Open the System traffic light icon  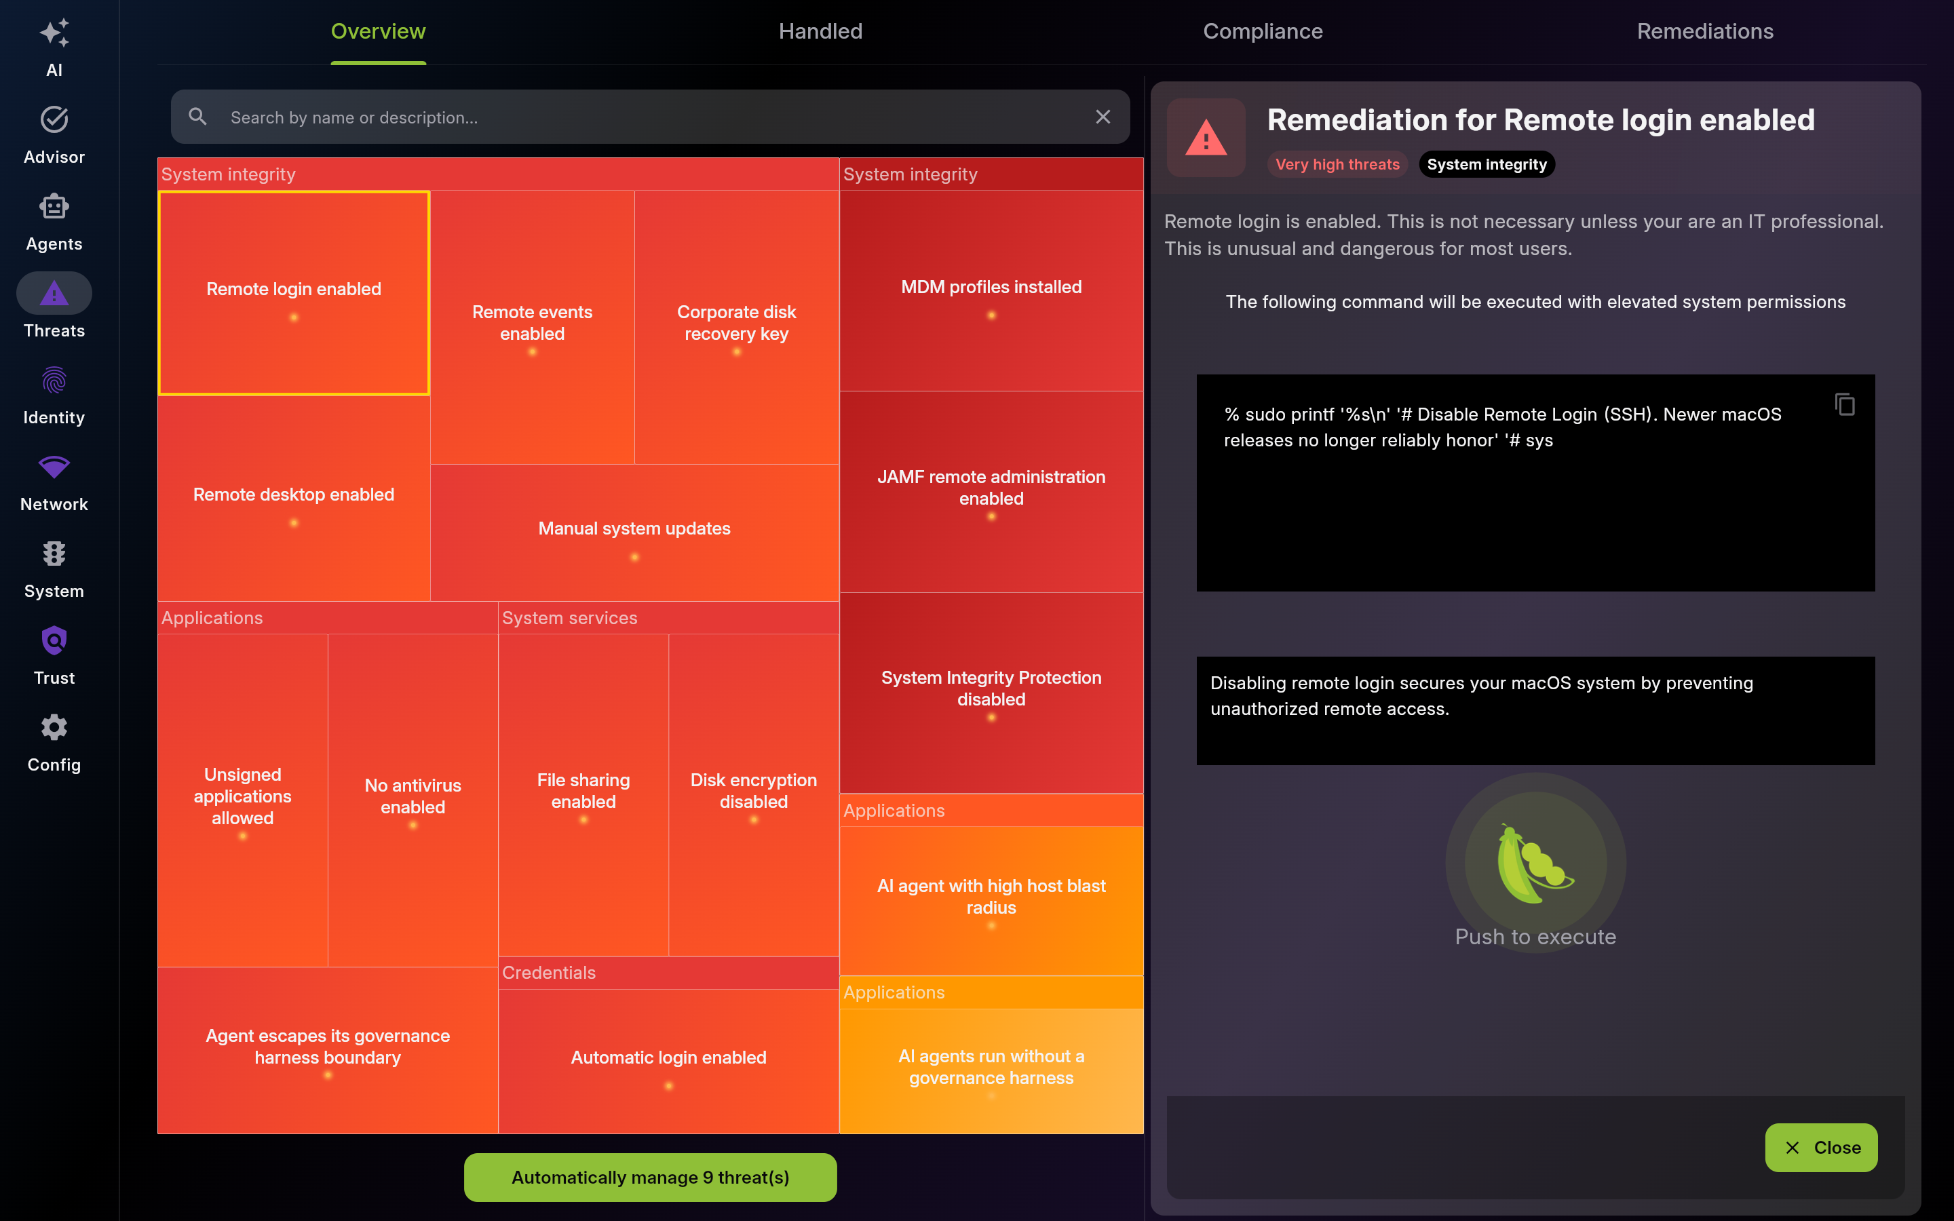(x=54, y=554)
